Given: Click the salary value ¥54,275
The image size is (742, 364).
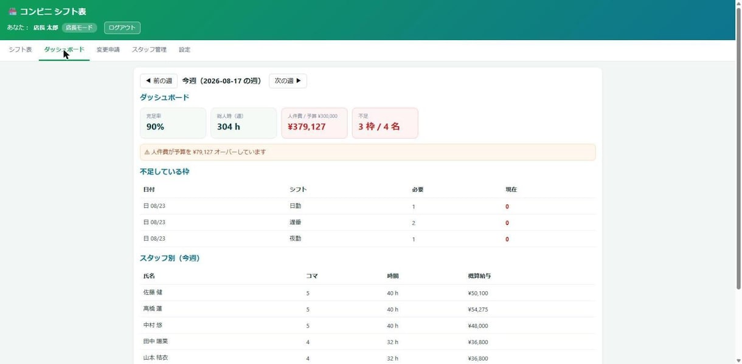Looking at the screenshot, I should pyautogui.click(x=478, y=309).
